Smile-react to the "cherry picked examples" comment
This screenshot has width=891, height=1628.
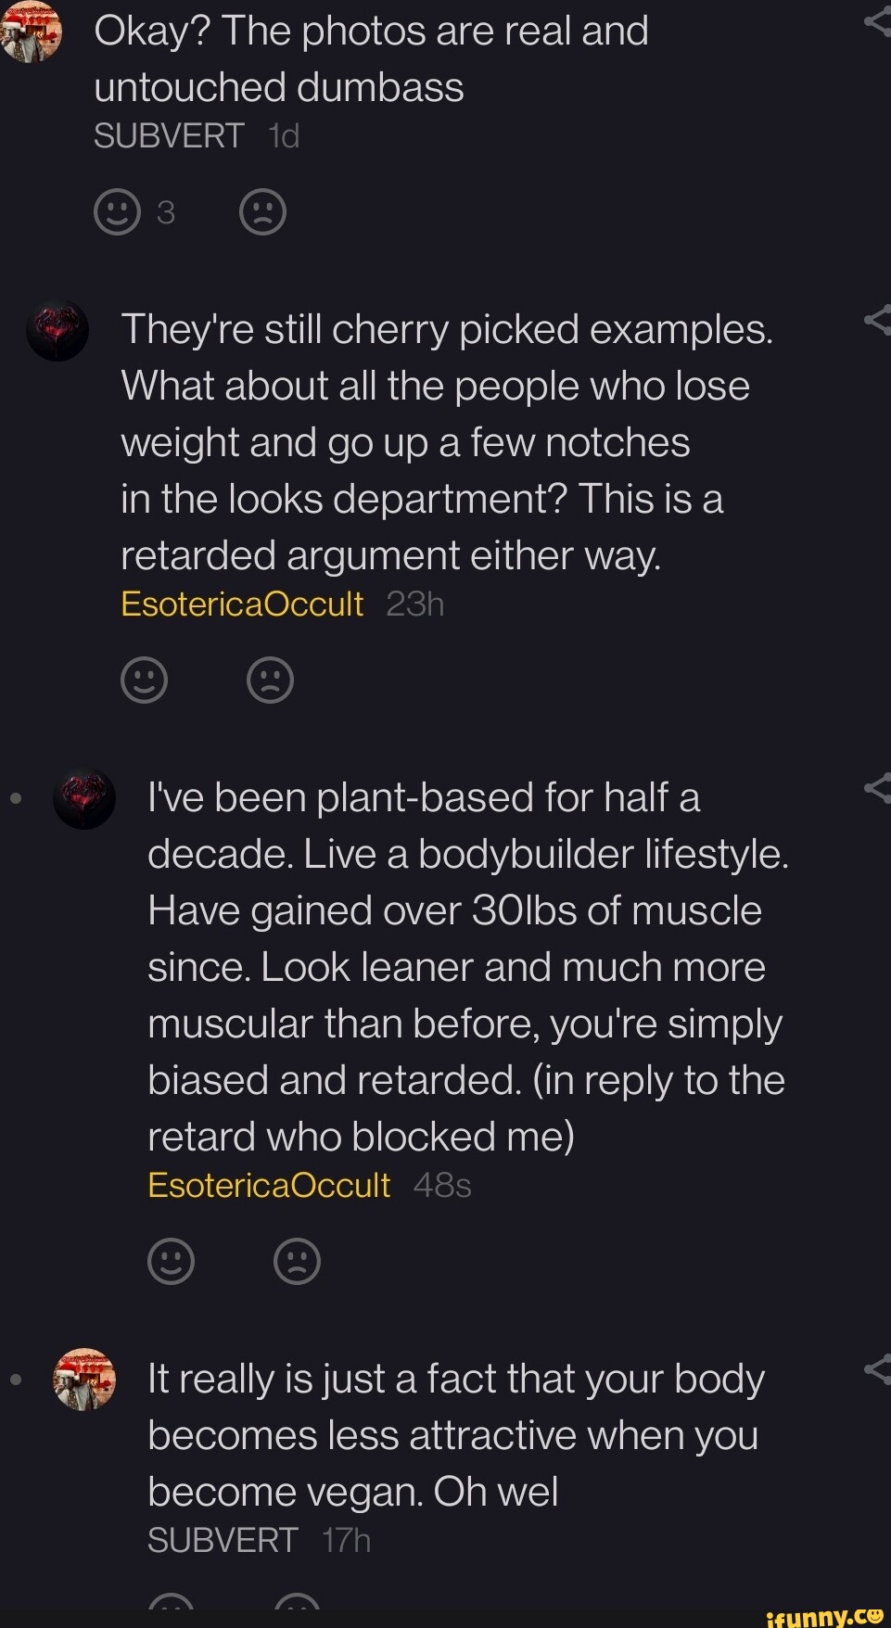coord(144,680)
